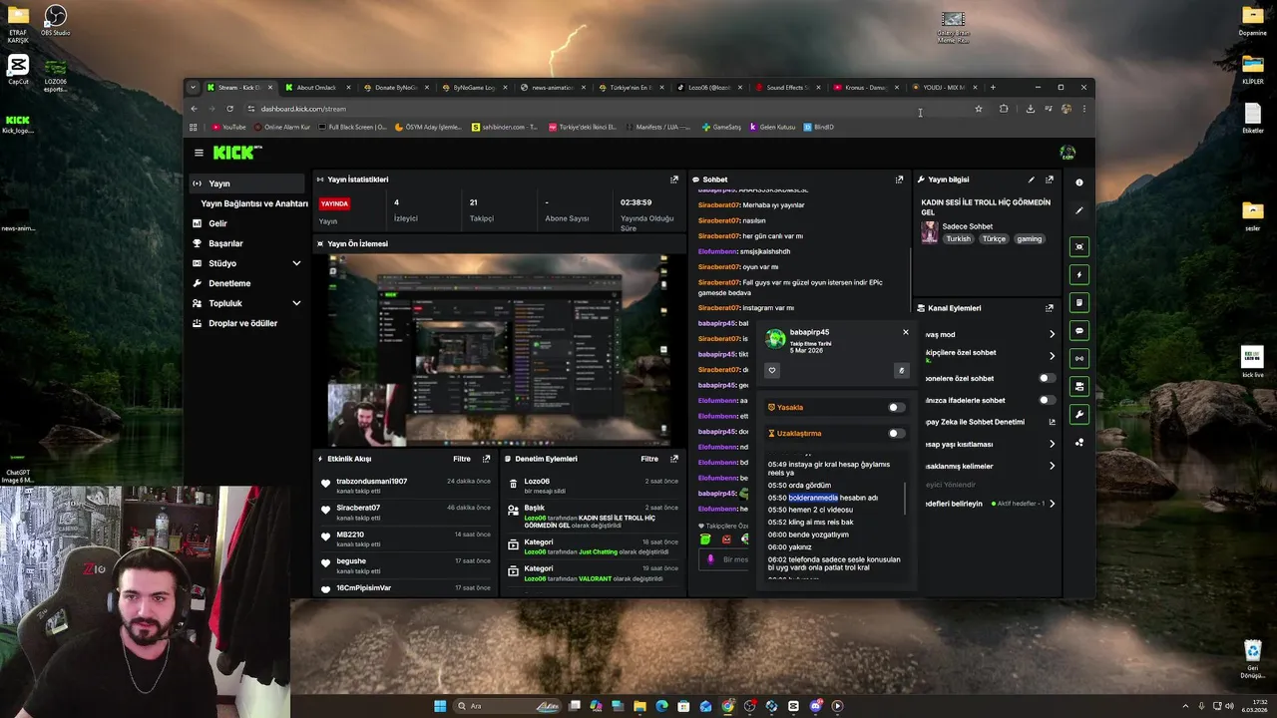1277x718 pixels.
Task: Open OBS Studio desktop shortcut
Action: click(x=56, y=21)
